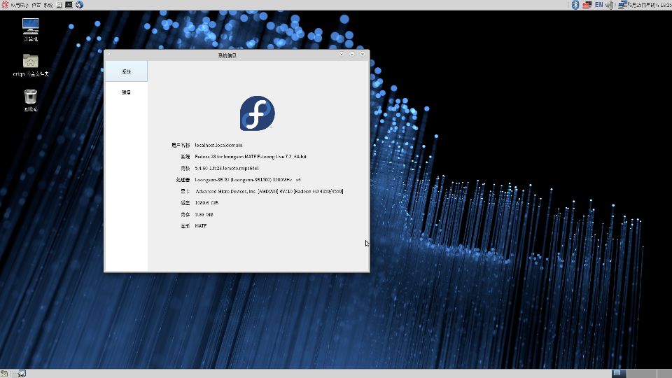
Task: Switch to second workspace in switcher
Action: pyautogui.click(x=642, y=374)
